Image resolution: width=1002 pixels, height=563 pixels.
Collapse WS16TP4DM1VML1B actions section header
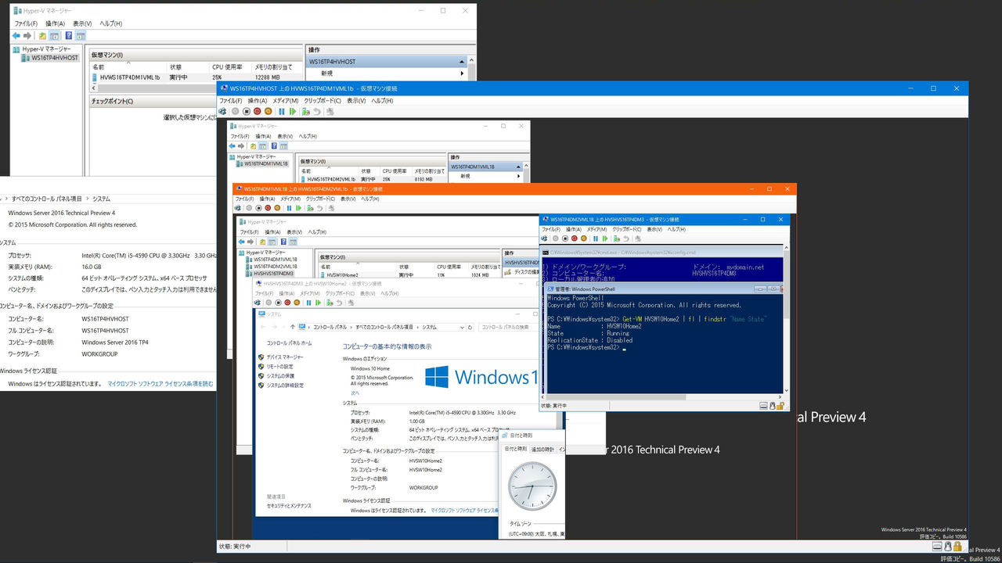point(520,167)
